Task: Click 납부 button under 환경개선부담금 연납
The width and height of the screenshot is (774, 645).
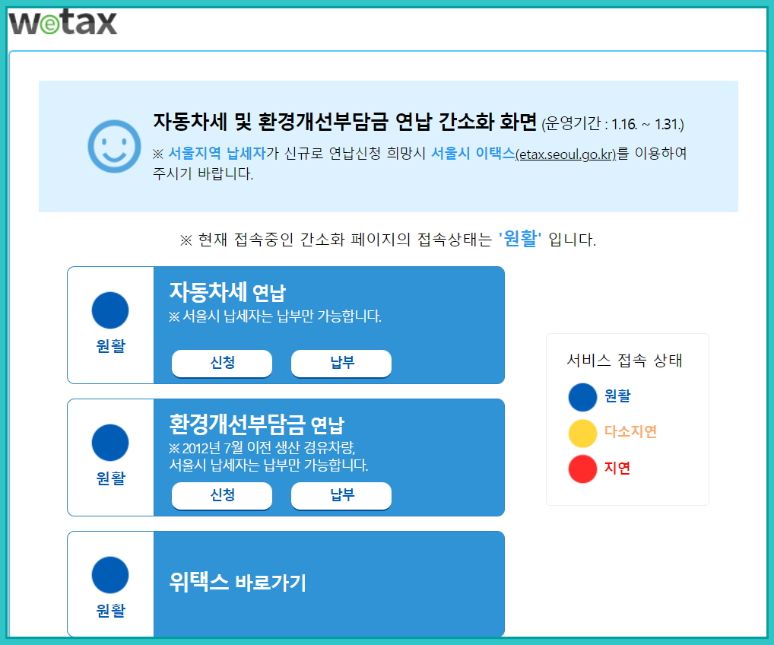Action: coord(341,495)
